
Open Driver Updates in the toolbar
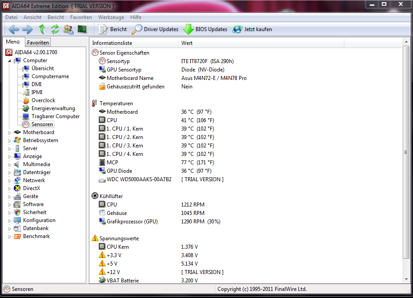pyautogui.click(x=155, y=29)
